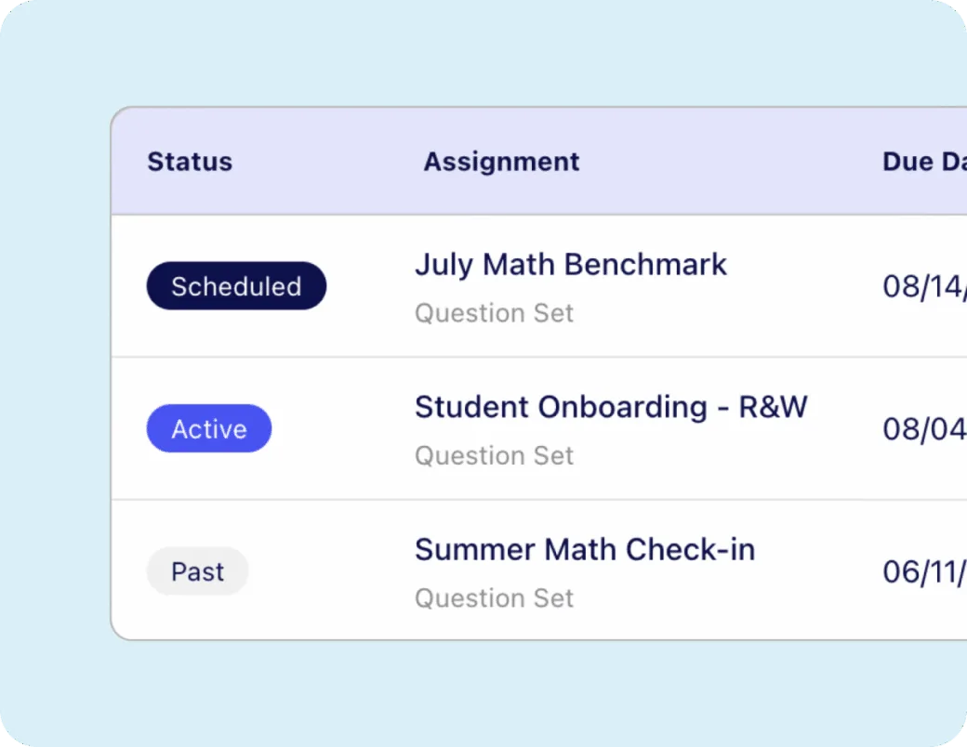
Task: Click Question Set under Summer Math Check-in
Action: [x=494, y=597]
